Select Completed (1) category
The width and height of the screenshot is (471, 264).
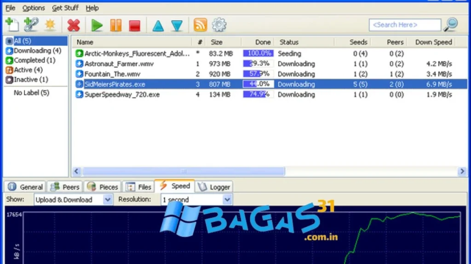point(31,60)
